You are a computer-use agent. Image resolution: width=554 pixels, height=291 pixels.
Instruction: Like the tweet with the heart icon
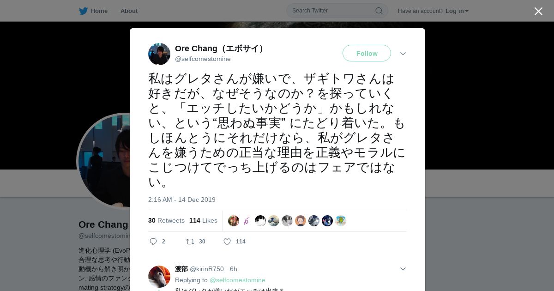(227, 242)
